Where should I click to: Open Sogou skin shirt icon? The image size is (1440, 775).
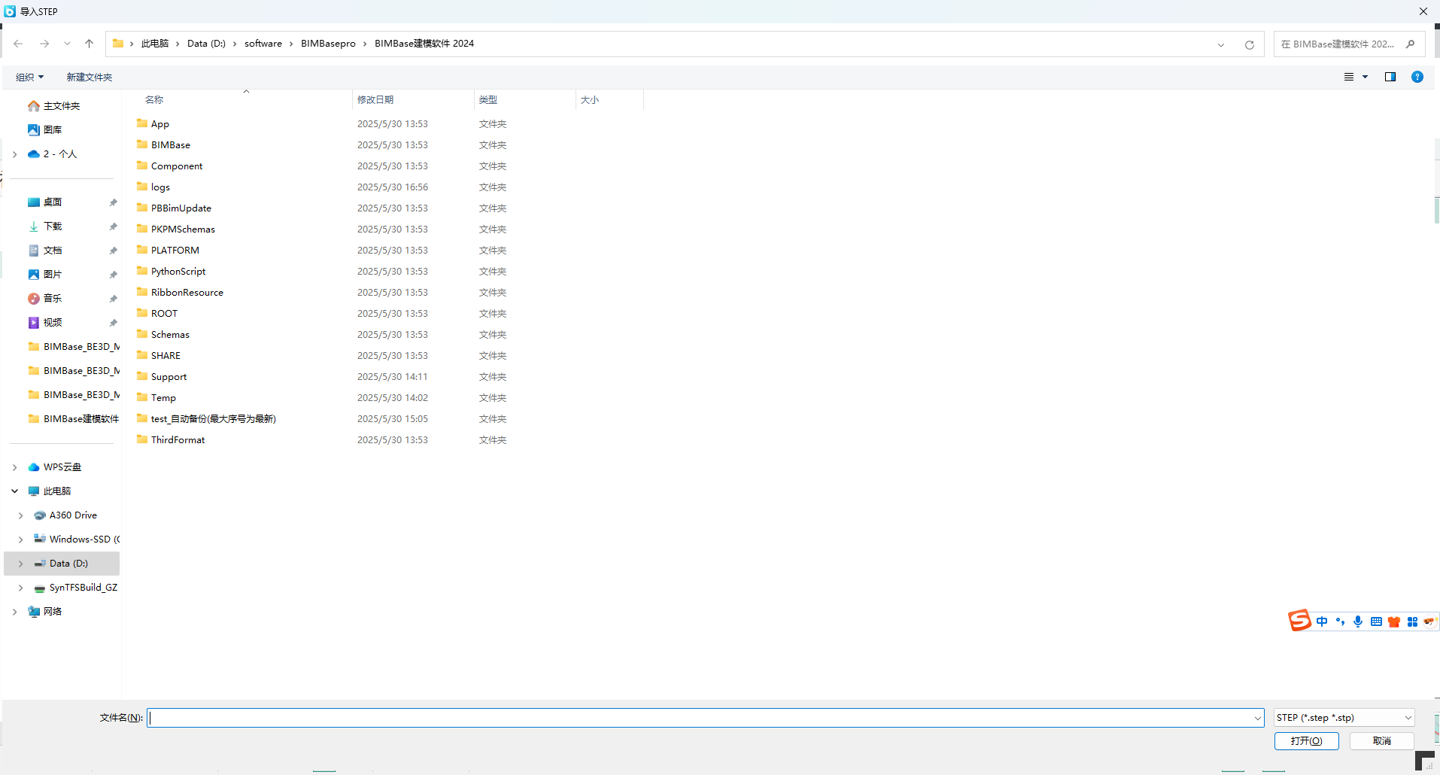click(1394, 622)
